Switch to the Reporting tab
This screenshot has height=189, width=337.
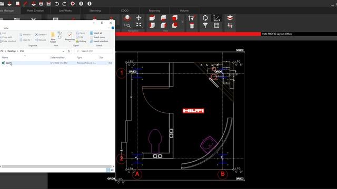click(x=154, y=10)
